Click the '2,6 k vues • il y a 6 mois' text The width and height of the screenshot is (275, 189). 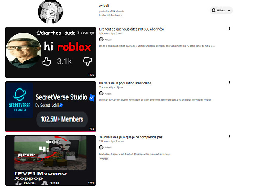tap(111, 33)
